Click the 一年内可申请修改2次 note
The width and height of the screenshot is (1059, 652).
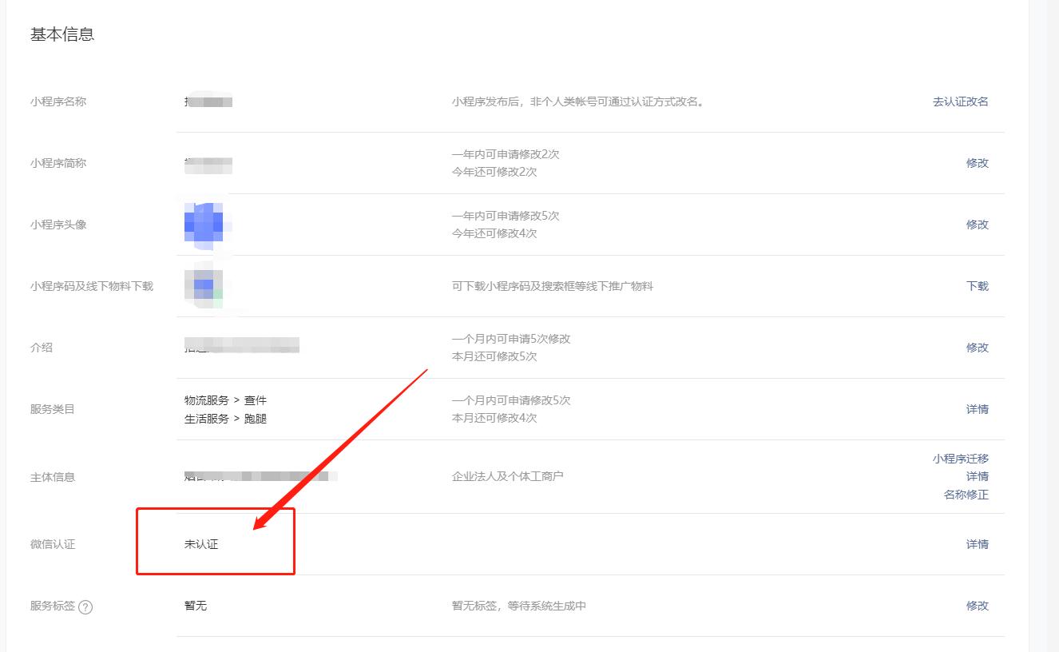tap(506, 154)
